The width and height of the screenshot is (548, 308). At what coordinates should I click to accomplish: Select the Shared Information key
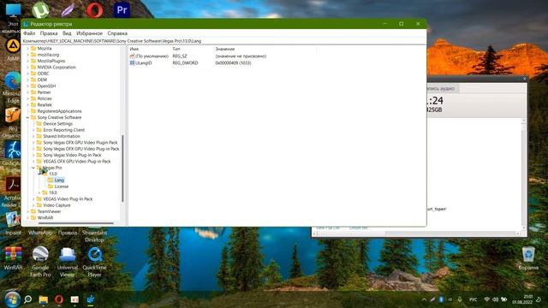coord(62,137)
